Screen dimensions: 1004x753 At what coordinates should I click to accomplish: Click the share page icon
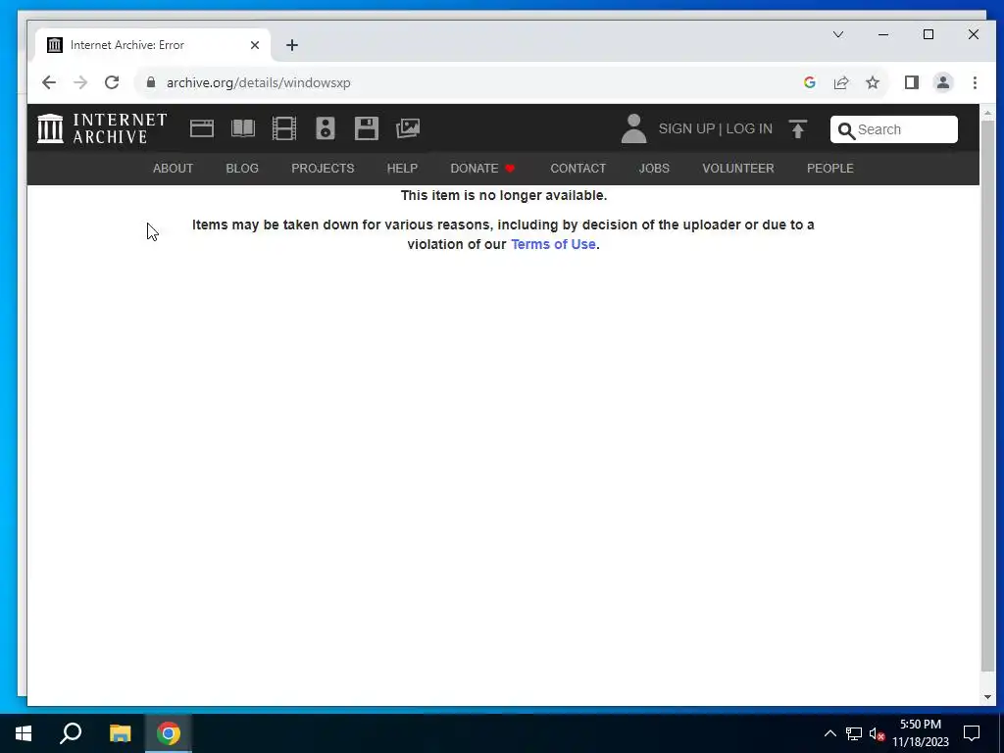840,82
